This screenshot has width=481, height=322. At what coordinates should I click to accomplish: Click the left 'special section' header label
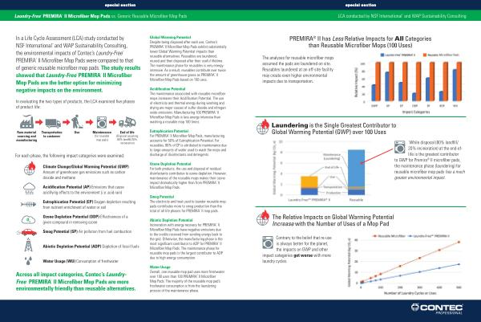coord(120,5)
